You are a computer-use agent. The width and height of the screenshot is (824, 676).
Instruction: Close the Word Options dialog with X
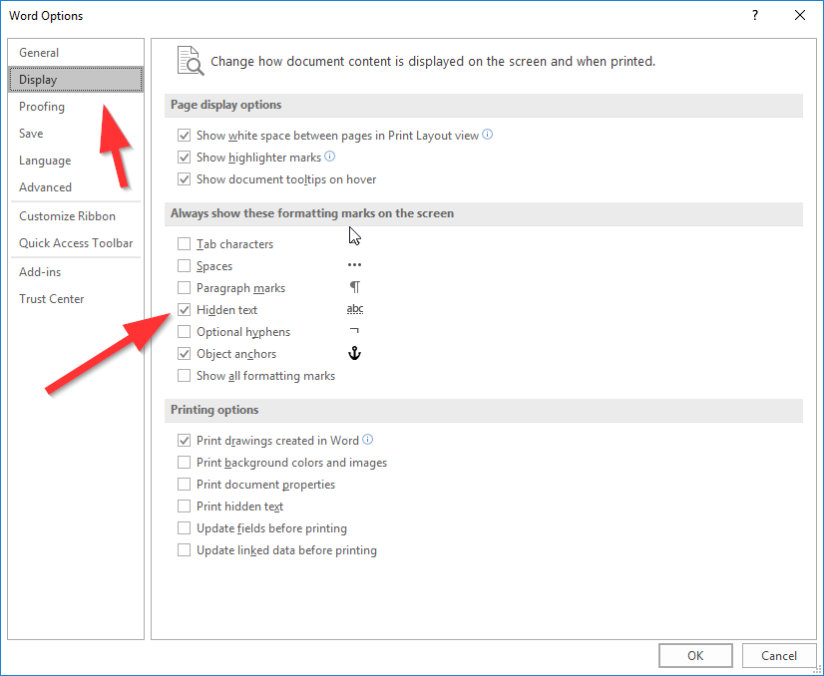click(800, 15)
